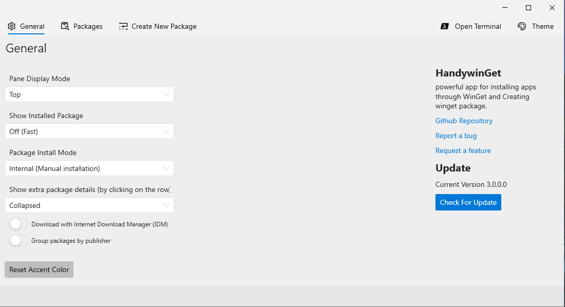Follow the Report a bug link
565x307 pixels.
(x=456, y=136)
